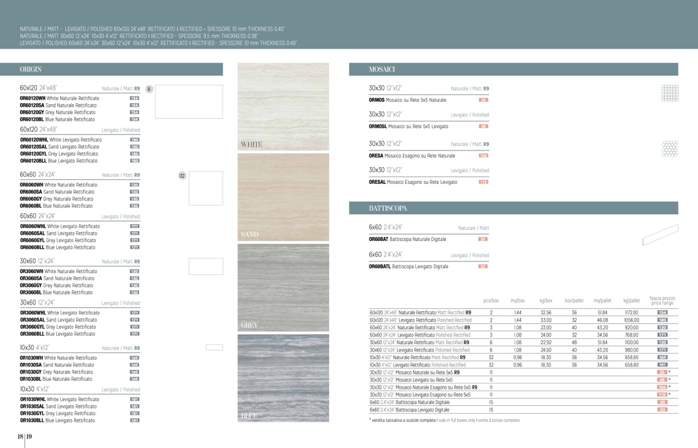Image resolution: width=698 pixels, height=448 pixels.
Task: Open the Blue tile sample image
Action: point(283,378)
